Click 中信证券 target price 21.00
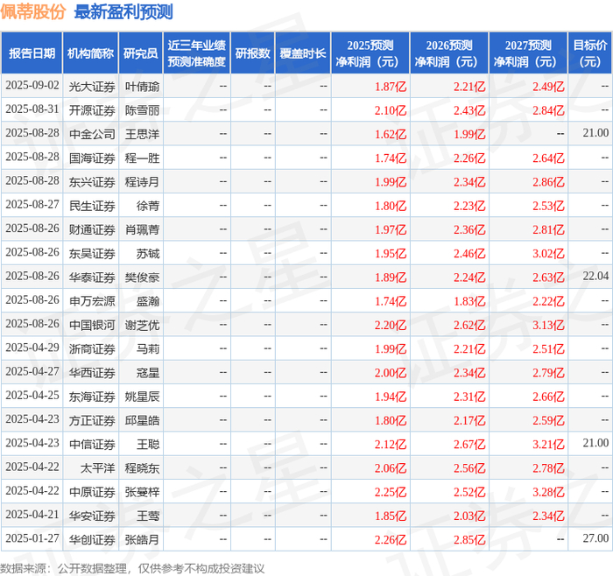 pyautogui.click(x=595, y=443)
